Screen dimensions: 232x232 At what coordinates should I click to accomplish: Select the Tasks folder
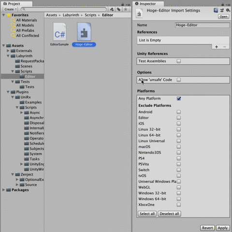coord(32,159)
